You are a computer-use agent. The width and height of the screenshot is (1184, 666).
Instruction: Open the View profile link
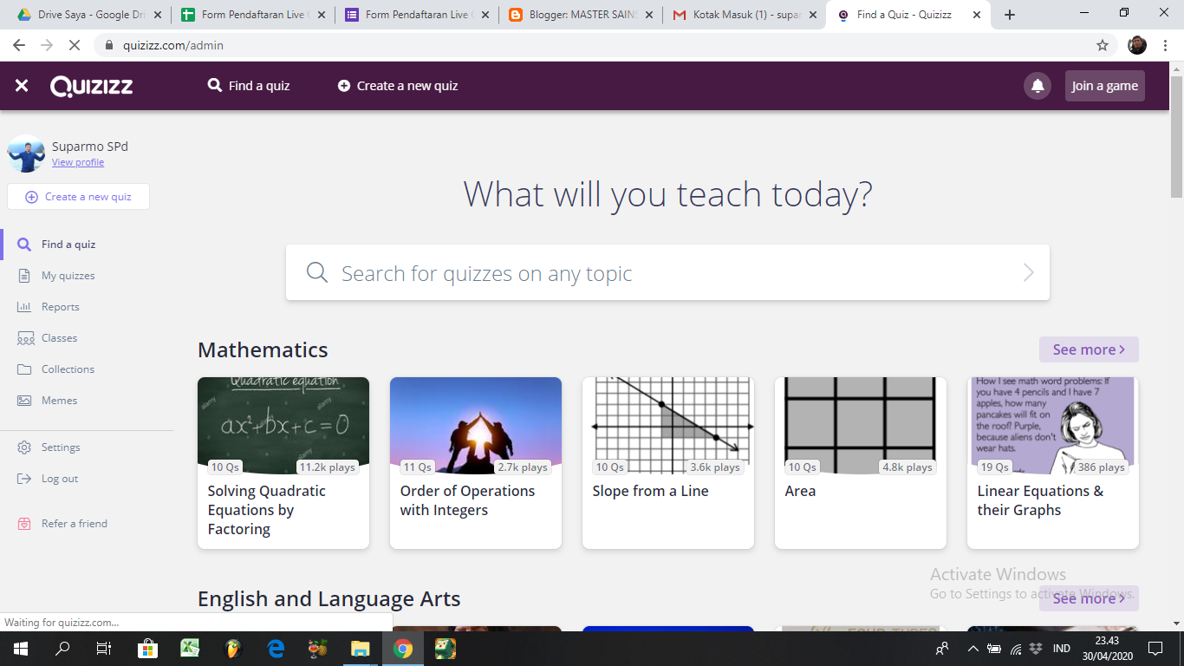77,162
